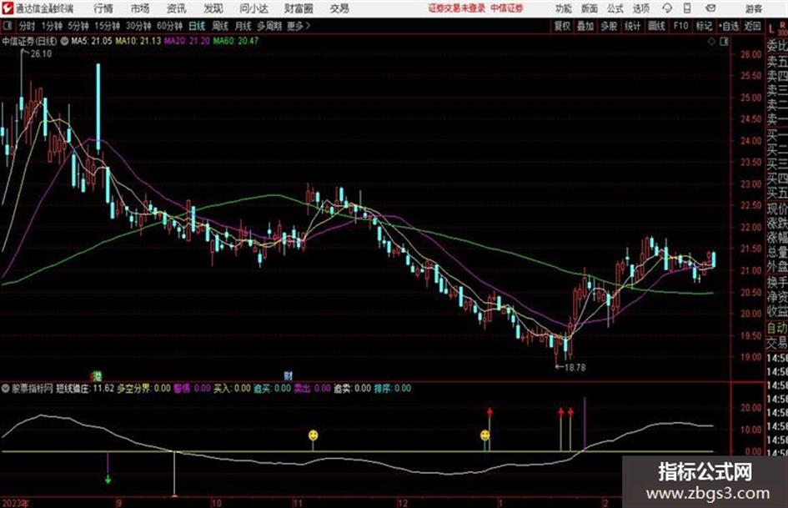Switch to the 5分钟 period tab
The width and height of the screenshot is (788, 508).
pos(78,26)
